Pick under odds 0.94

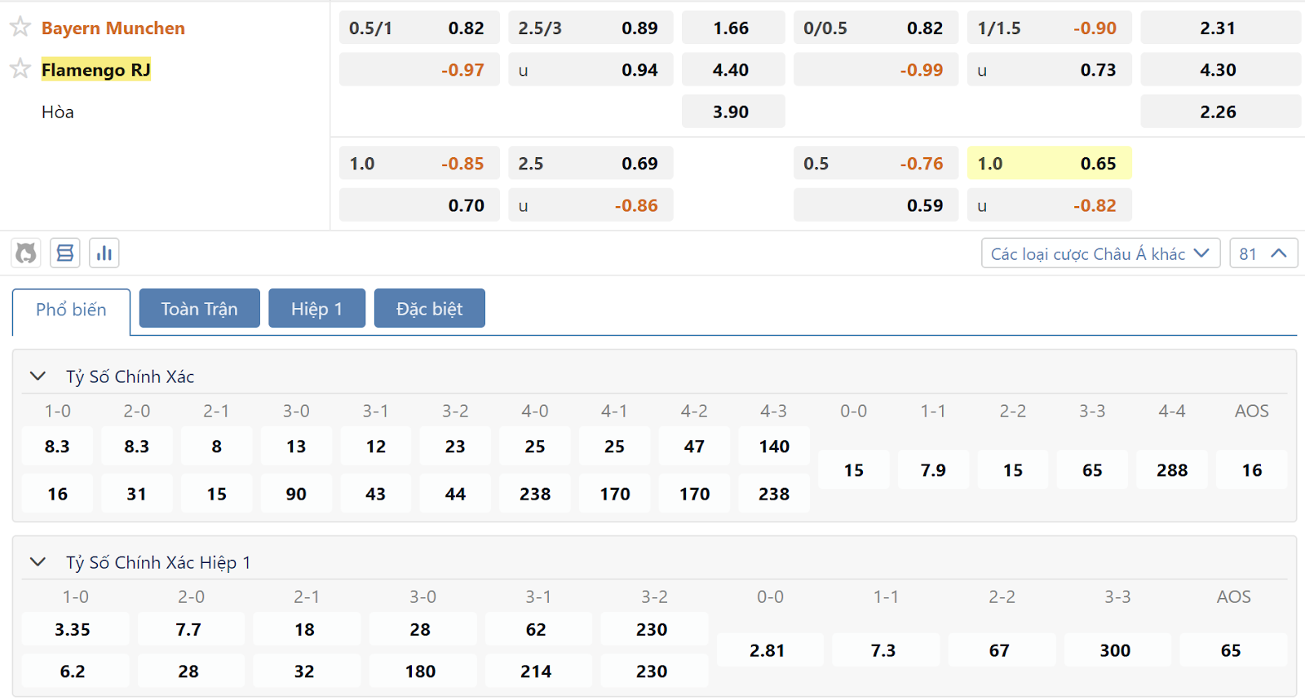click(x=591, y=70)
